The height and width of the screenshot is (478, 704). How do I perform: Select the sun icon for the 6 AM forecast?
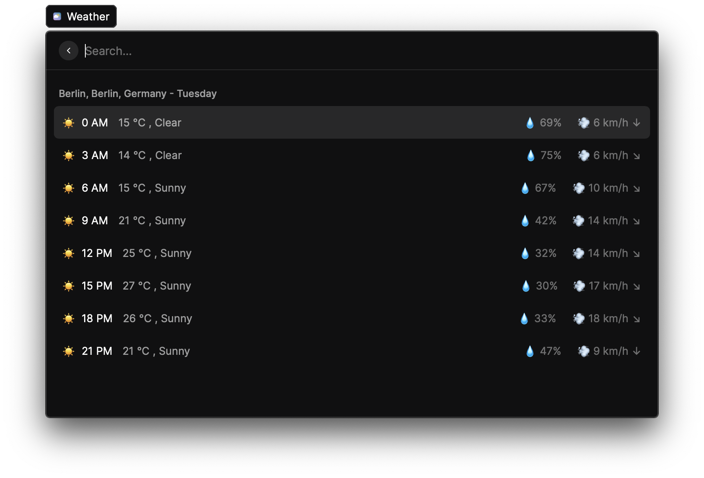point(69,188)
